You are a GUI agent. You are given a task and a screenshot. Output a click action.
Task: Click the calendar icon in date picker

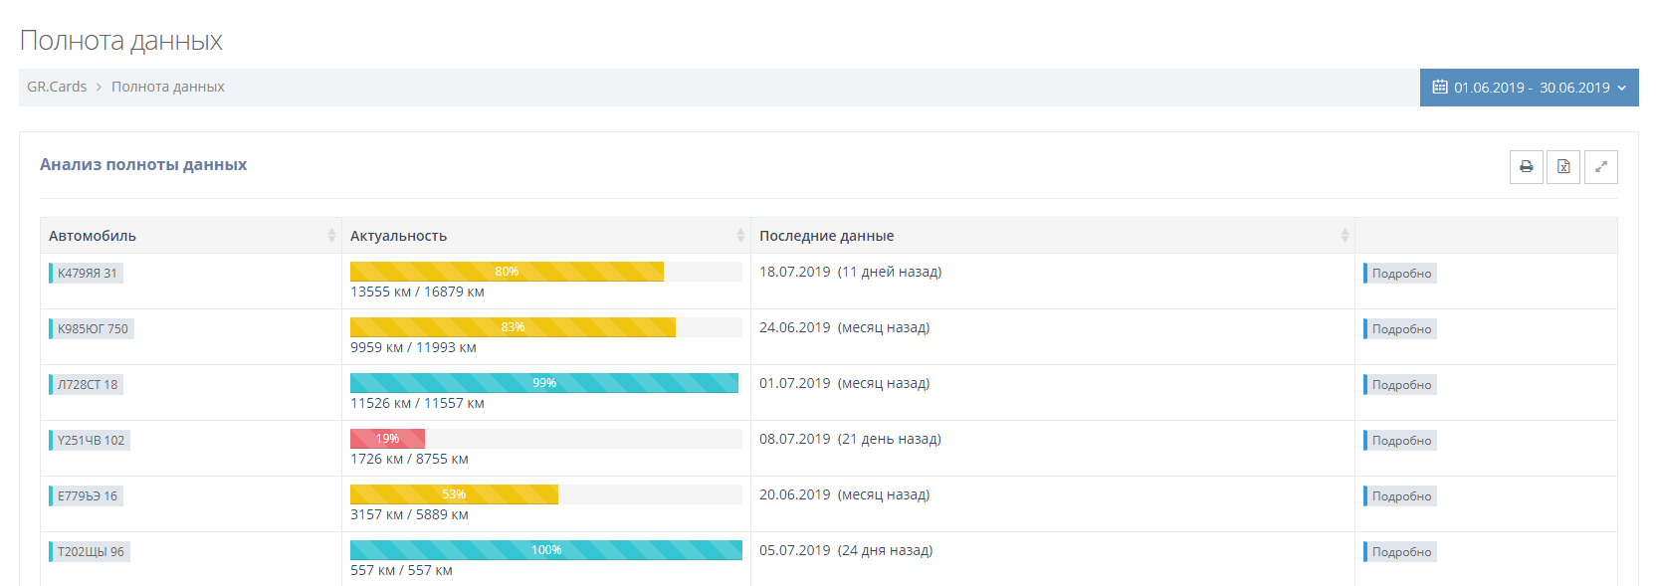(1439, 88)
